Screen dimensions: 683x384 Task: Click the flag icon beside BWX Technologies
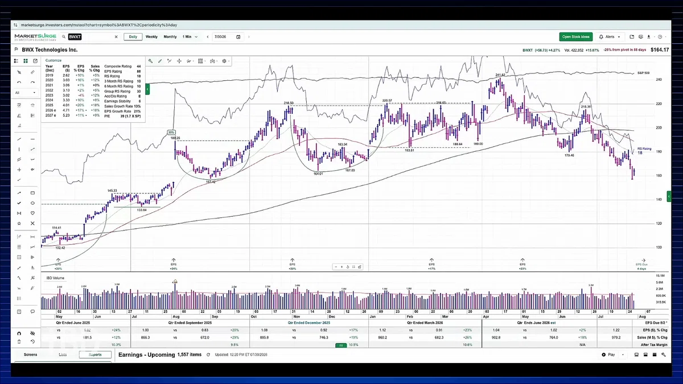tap(16, 50)
